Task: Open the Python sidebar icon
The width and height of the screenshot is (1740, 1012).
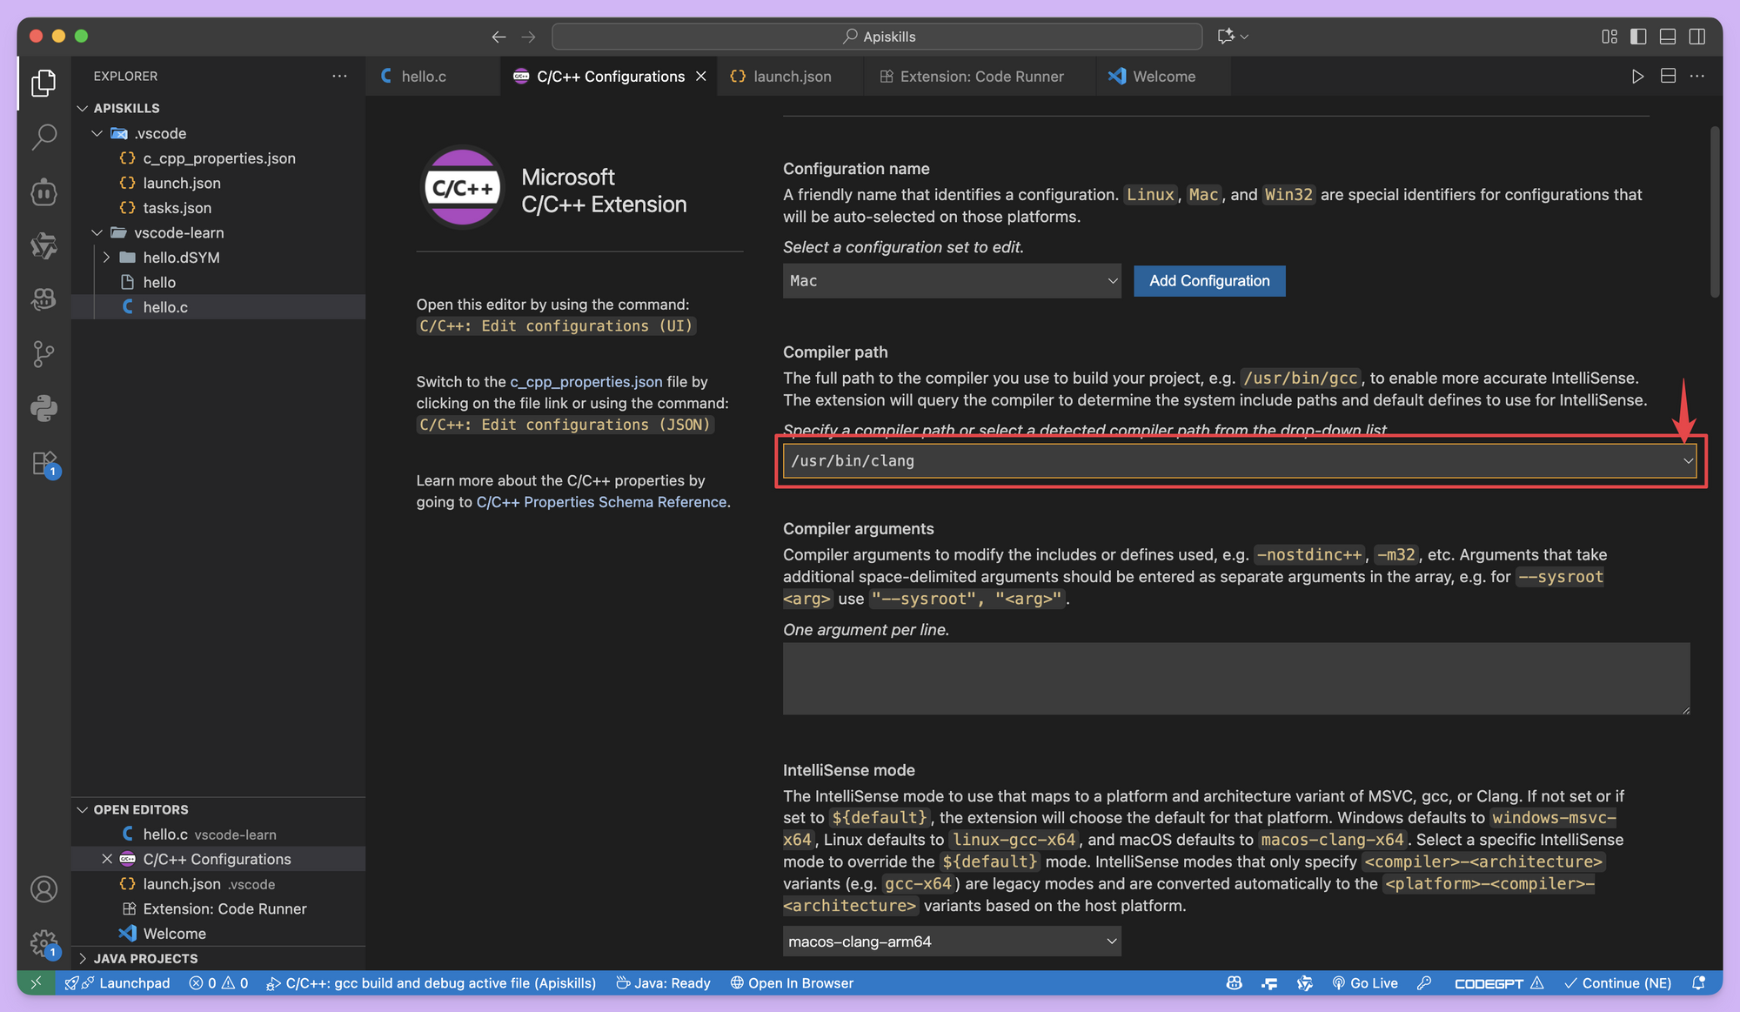Action: coord(43,408)
